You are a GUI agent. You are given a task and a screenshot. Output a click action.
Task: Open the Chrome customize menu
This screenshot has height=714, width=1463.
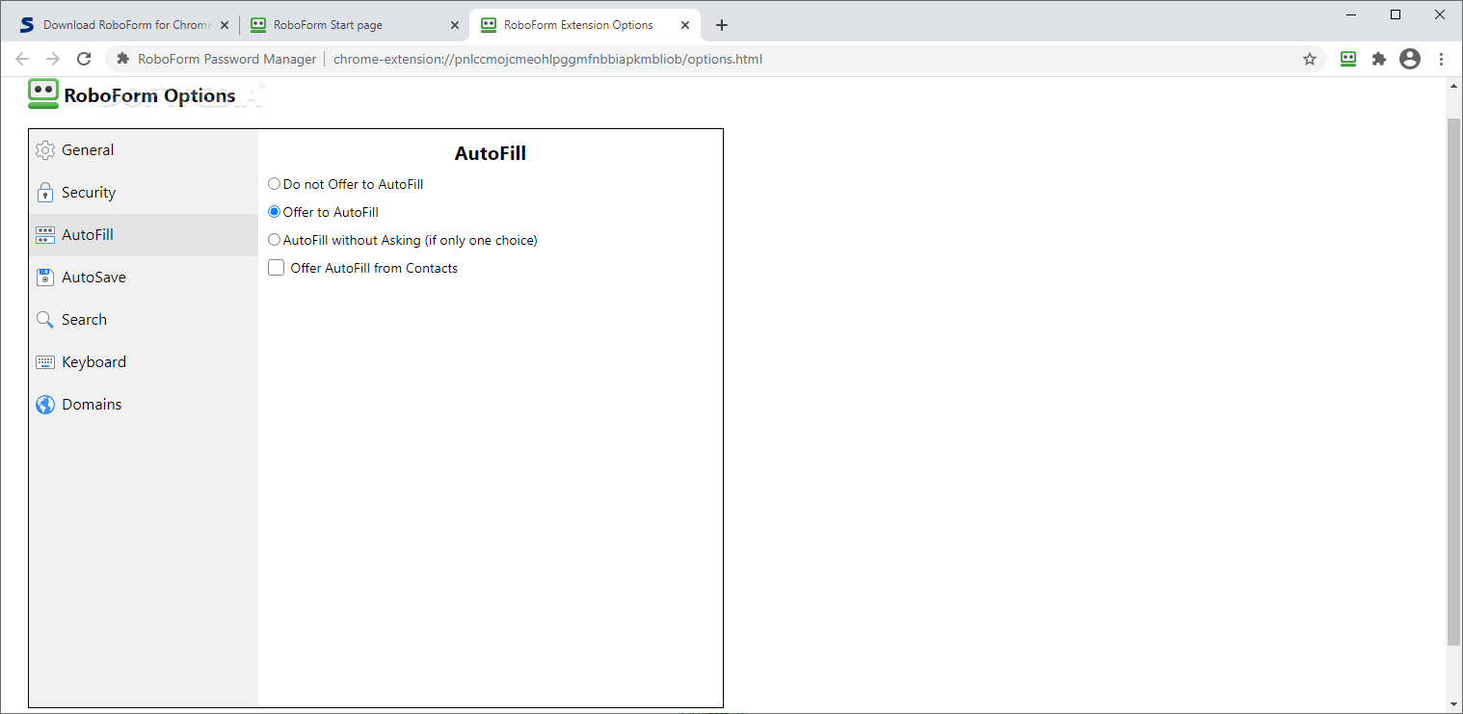click(x=1442, y=59)
